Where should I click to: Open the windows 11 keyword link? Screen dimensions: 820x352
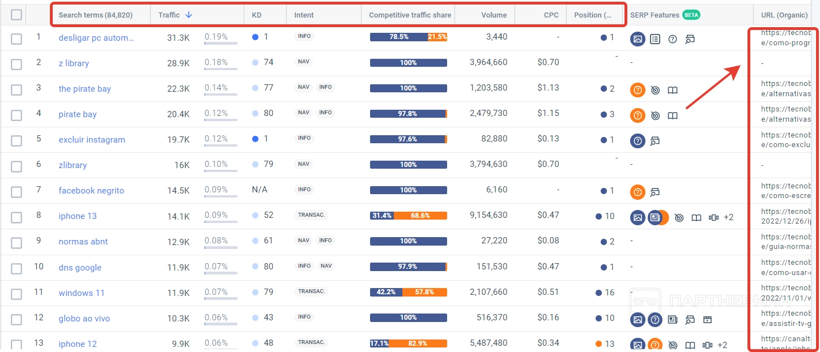tap(82, 293)
